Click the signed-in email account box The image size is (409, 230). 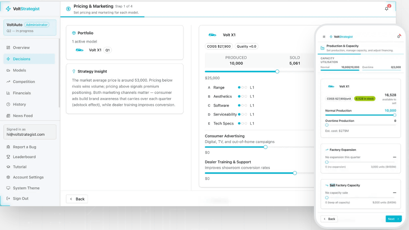click(30, 132)
